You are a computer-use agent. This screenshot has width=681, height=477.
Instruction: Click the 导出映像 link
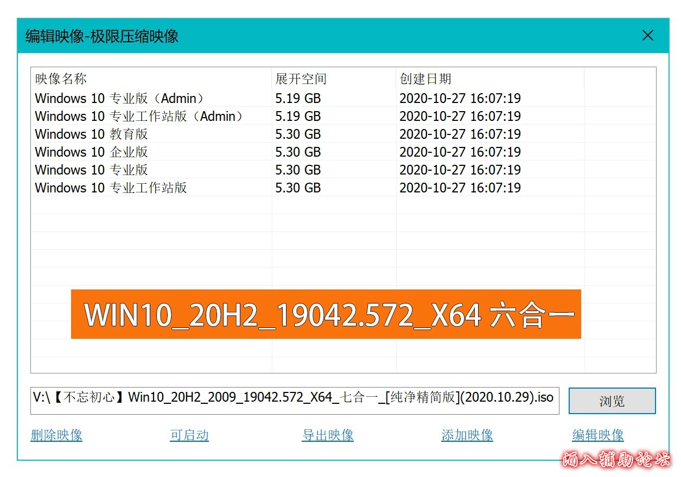[328, 435]
